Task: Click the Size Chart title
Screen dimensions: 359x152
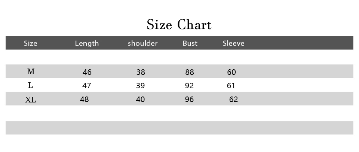Action: [179, 25]
